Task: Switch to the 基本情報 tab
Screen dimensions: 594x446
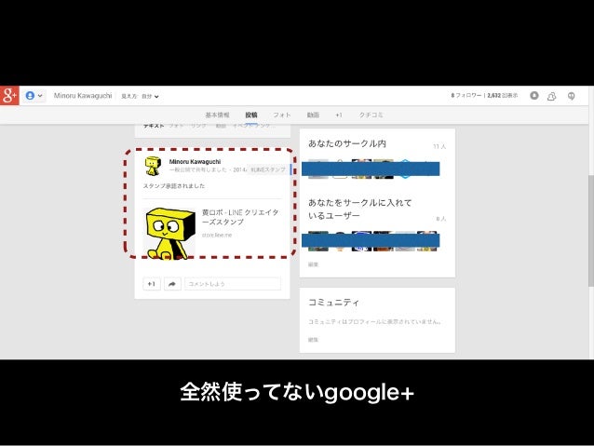Action: click(218, 115)
